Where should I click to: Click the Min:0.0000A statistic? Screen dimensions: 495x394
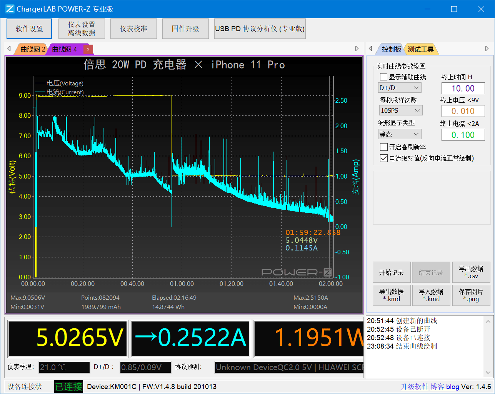coord(310,307)
